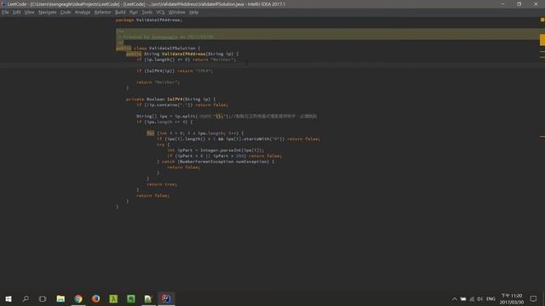Click the highlighted 'for' keyword

click(x=150, y=133)
